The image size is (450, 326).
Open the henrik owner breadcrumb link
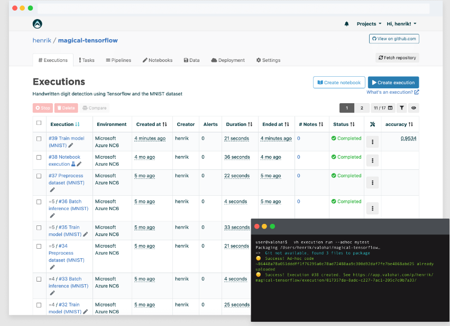(x=42, y=41)
